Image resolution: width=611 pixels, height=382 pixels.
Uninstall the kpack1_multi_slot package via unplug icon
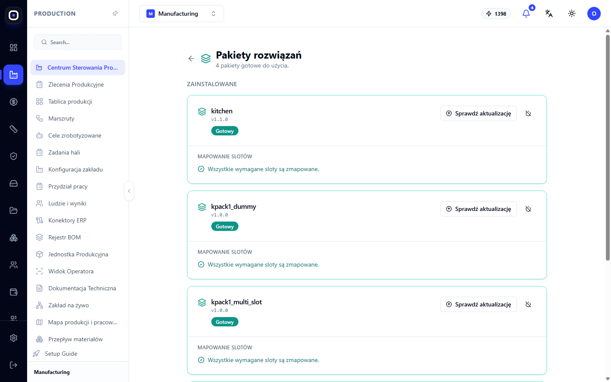click(x=528, y=304)
